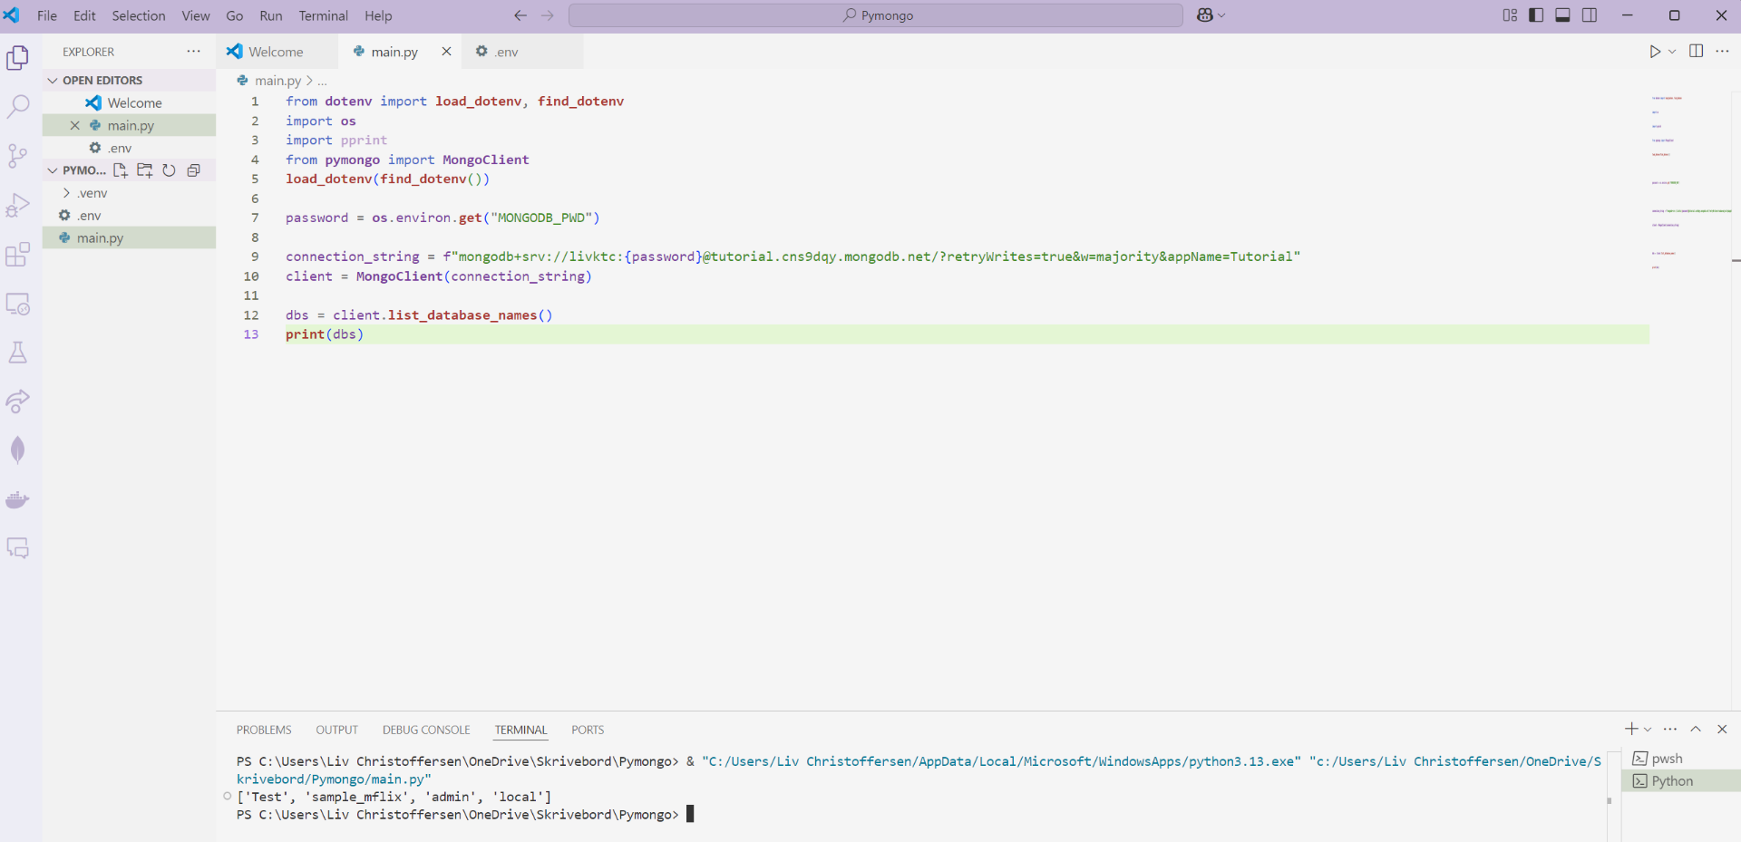This screenshot has width=1741, height=842.
Task: Open the Search view in activity bar
Action: 18,107
